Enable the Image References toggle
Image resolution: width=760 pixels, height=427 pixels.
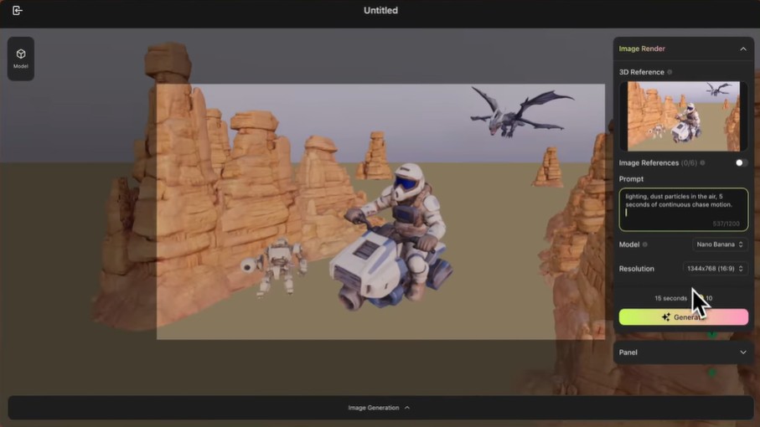[741, 163]
